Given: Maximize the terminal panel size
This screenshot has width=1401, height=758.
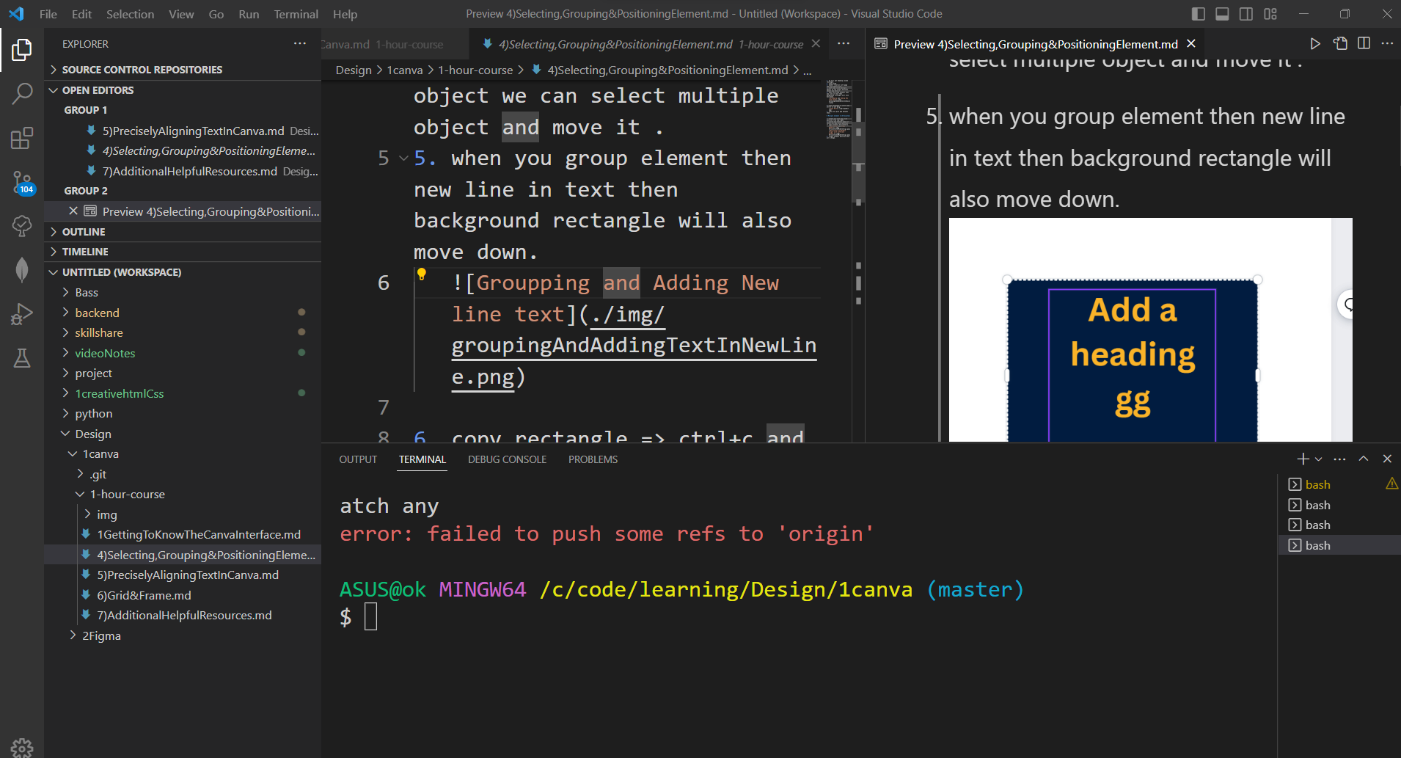Looking at the screenshot, I should point(1364,459).
